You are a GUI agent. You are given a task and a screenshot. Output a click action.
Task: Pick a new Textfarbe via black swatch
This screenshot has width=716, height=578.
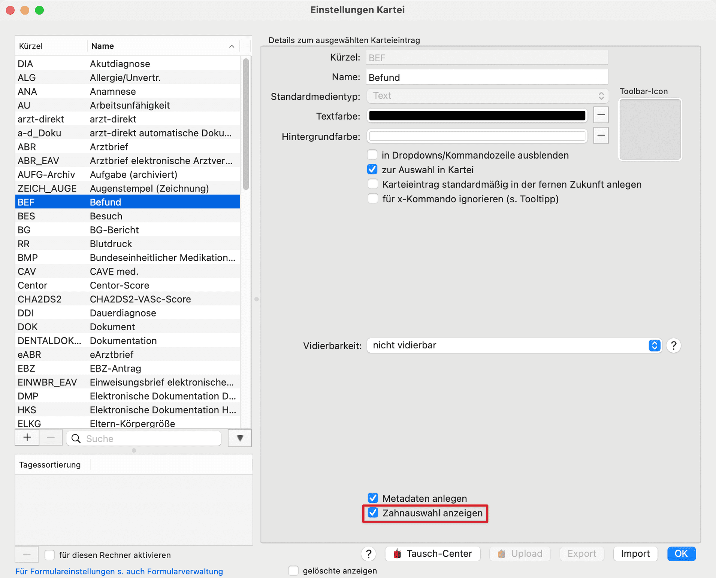pyautogui.click(x=477, y=116)
